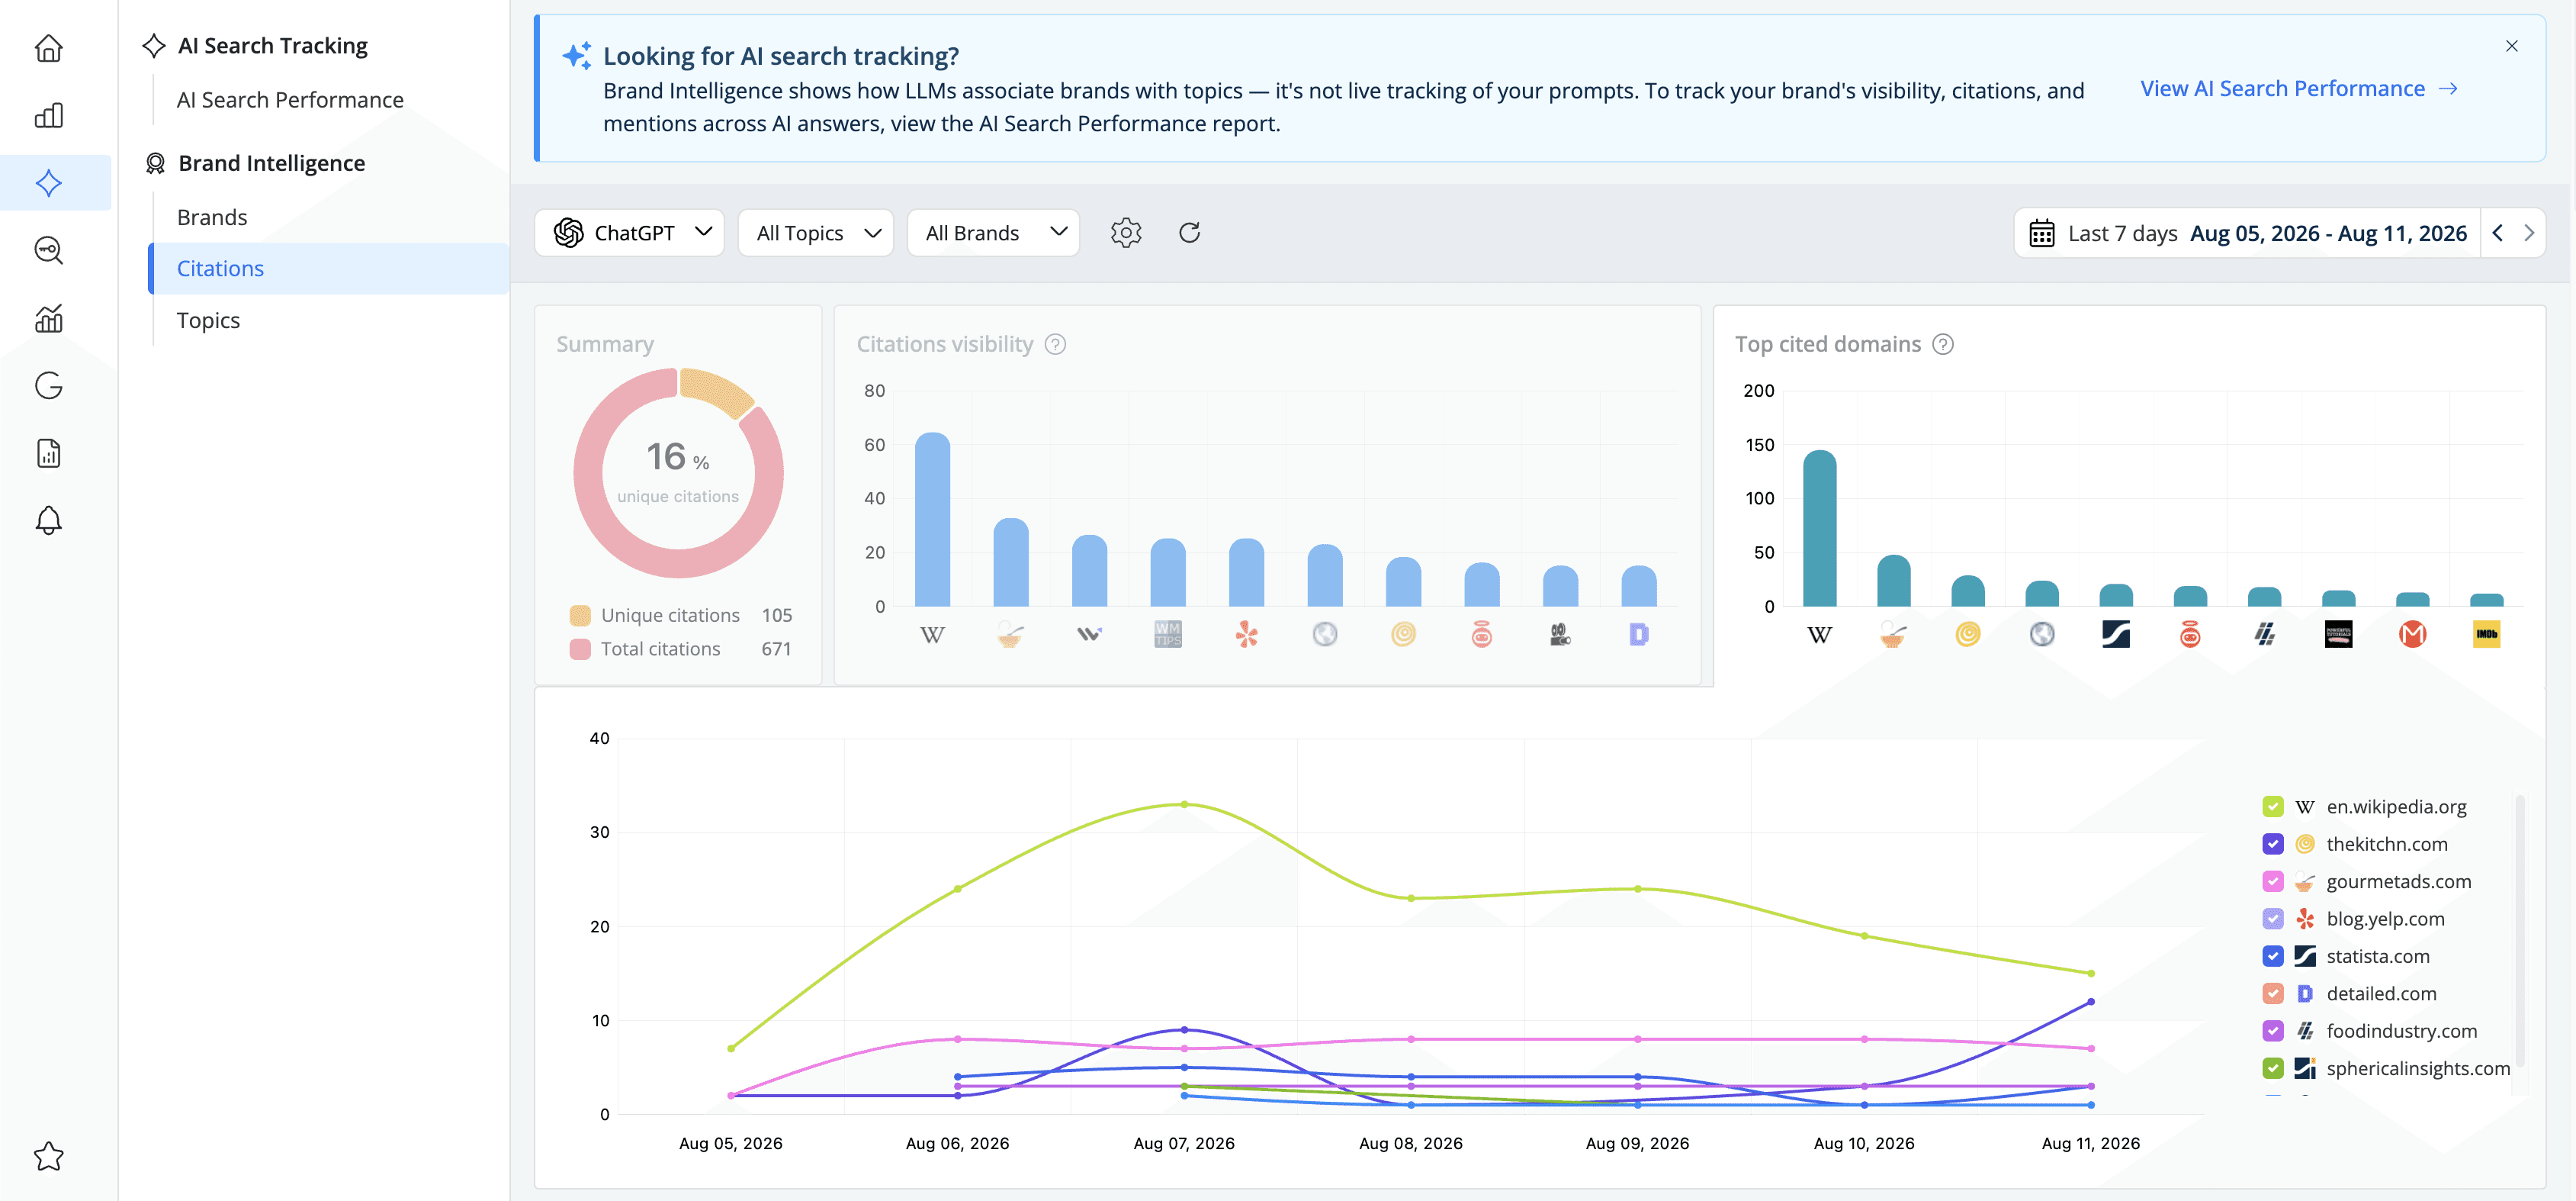Click the tallest bar in Top cited domains
2576x1201 pixels.
1819,529
